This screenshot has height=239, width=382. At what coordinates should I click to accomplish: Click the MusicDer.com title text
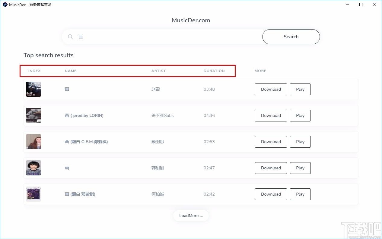[x=191, y=20]
